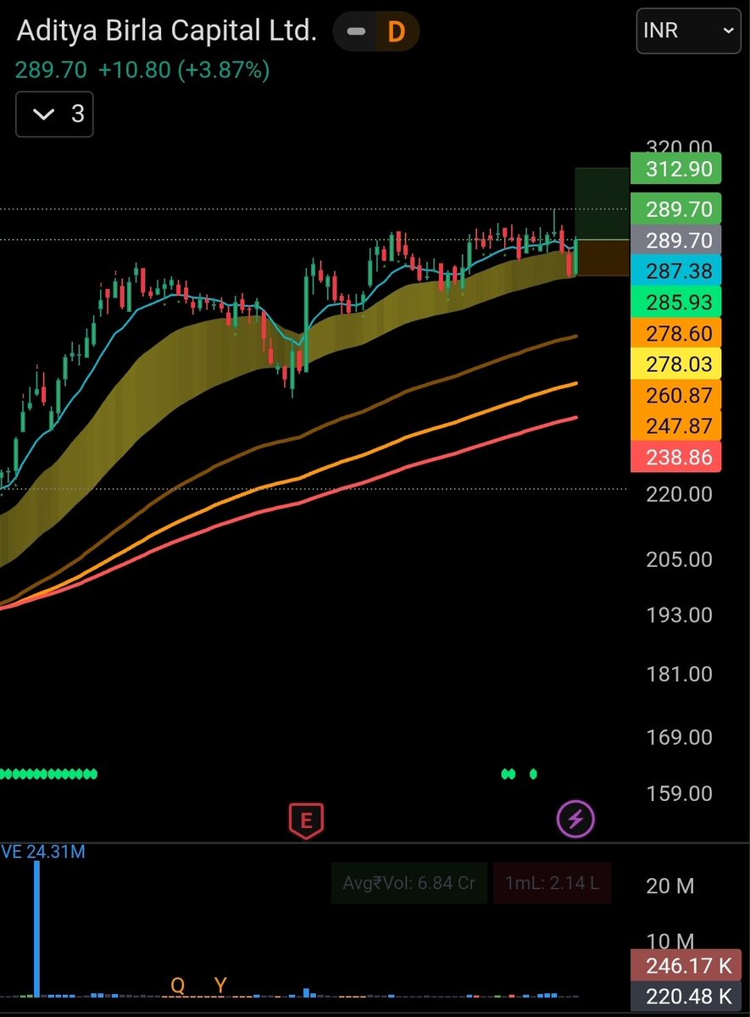The image size is (750, 1017).
Task: Tap the purple lightning bolt icon
Action: point(575,820)
